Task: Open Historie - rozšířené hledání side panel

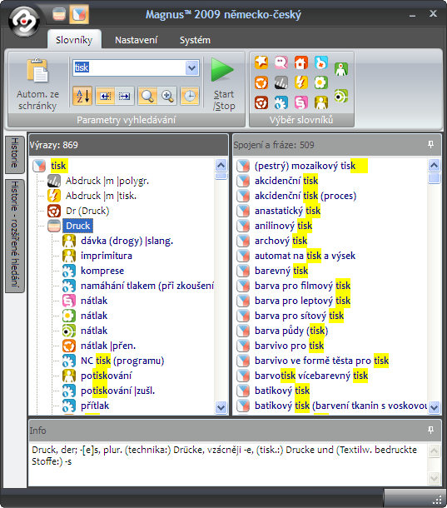Action: 15,236
